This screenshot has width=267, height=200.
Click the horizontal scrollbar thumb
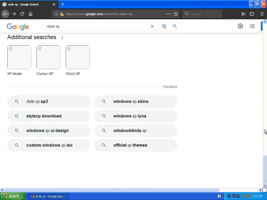click(112, 190)
